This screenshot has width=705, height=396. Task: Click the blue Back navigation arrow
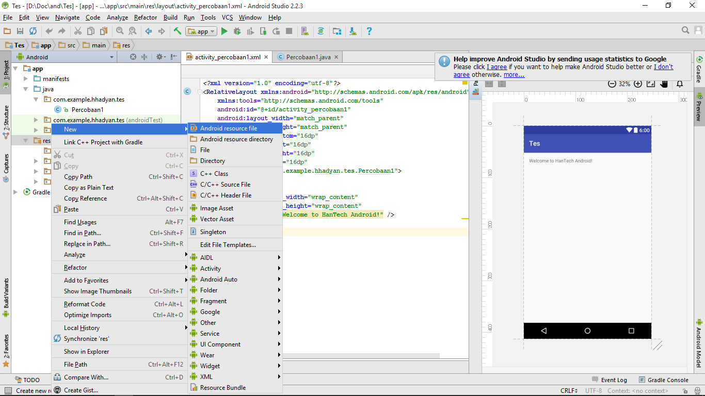click(x=149, y=31)
